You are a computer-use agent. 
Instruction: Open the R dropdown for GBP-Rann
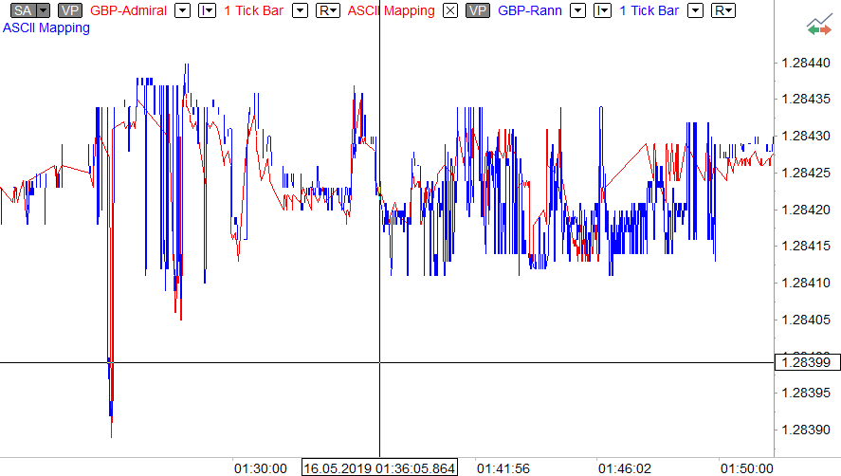723,10
